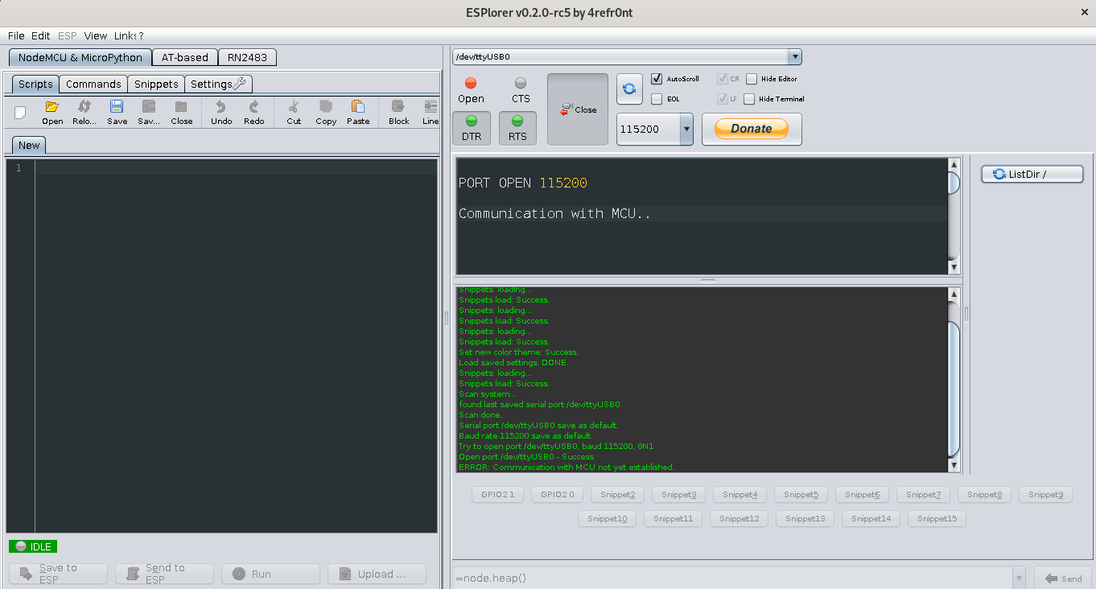Click inside the script editor line 1
The height and width of the screenshot is (589, 1096).
tap(236, 167)
